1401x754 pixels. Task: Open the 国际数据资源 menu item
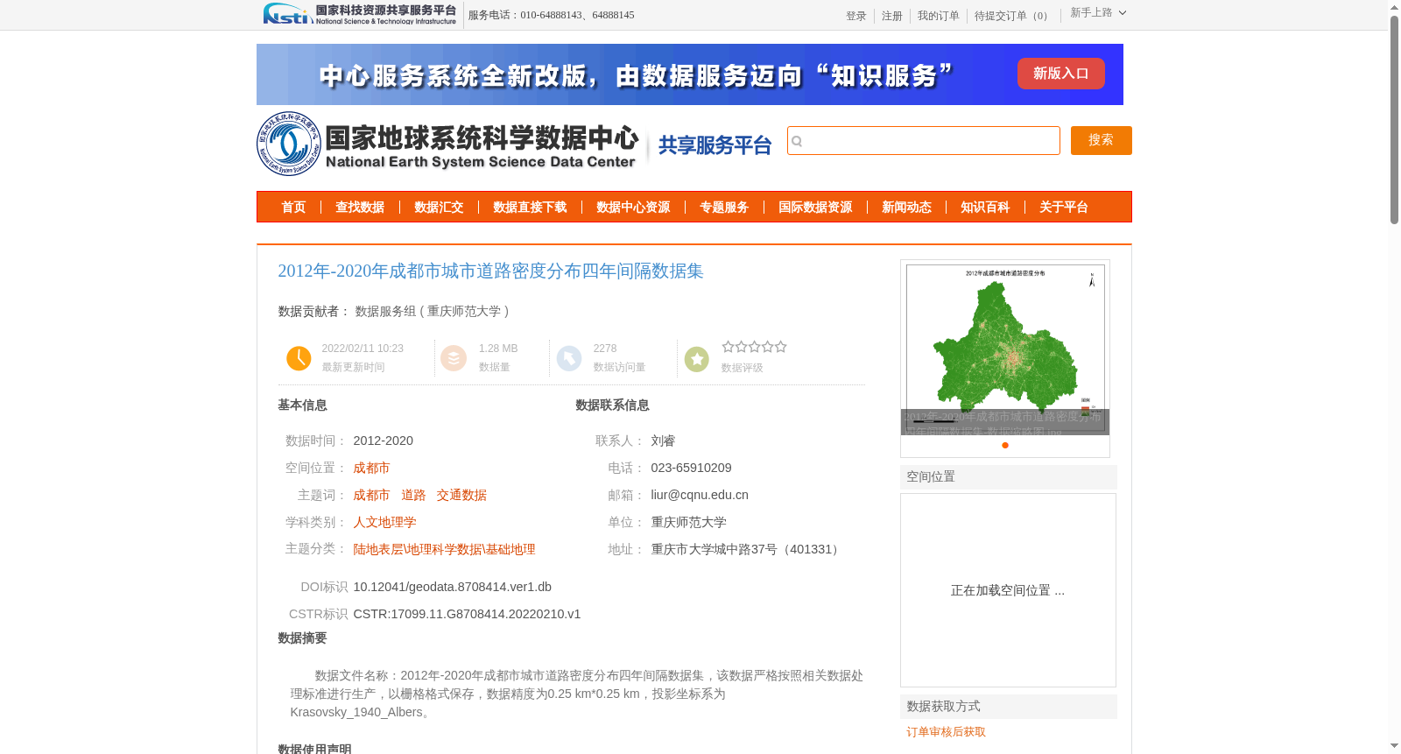pos(815,208)
